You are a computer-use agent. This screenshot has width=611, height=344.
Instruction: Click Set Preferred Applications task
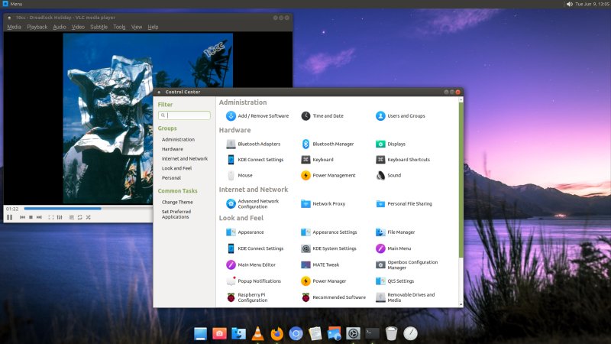176,214
